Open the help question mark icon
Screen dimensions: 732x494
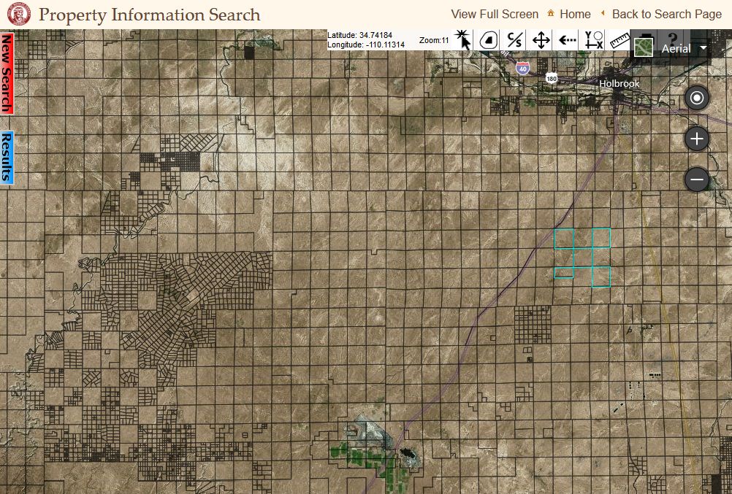[x=672, y=39]
